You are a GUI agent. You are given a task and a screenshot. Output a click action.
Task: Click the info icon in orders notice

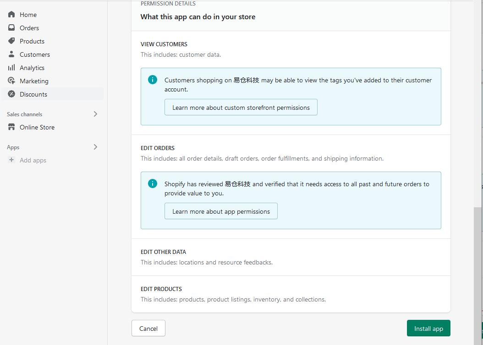coord(153,183)
